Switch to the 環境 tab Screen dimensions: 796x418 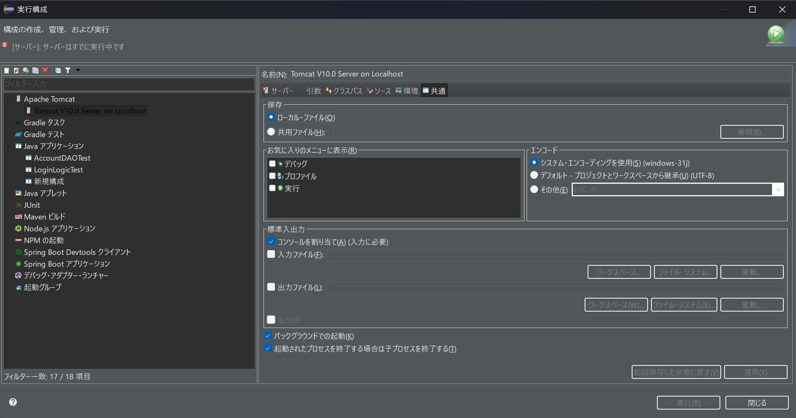click(x=406, y=91)
